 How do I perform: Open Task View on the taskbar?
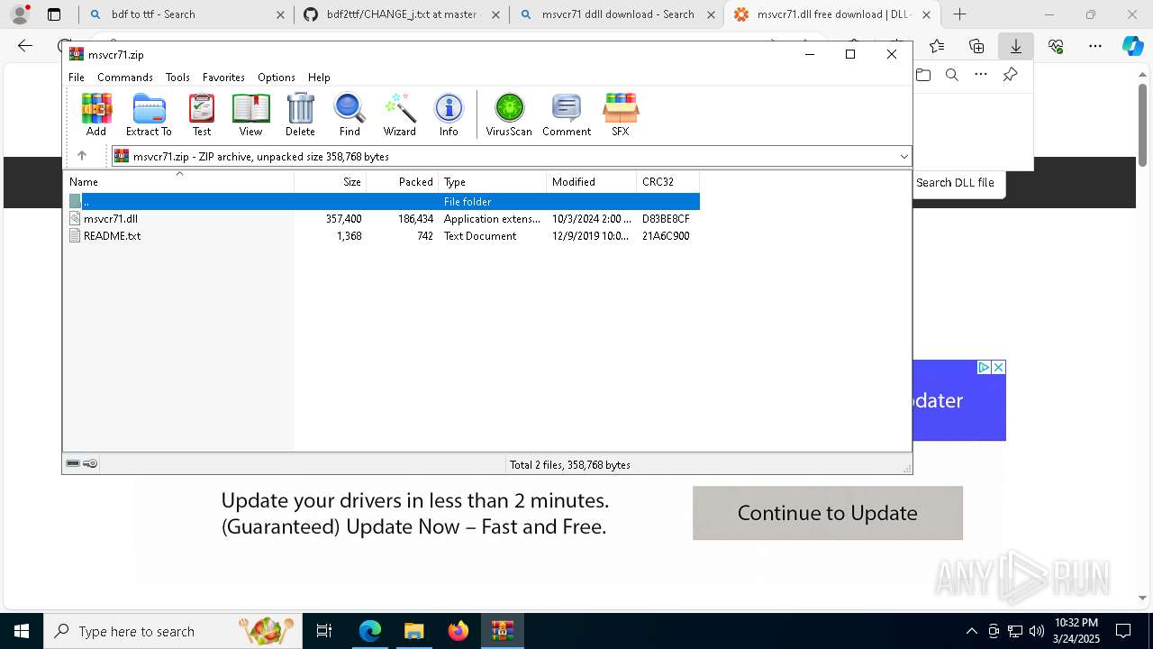click(324, 631)
